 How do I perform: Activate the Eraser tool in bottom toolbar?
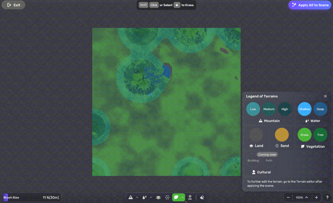pyautogui.click(x=202, y=197)
